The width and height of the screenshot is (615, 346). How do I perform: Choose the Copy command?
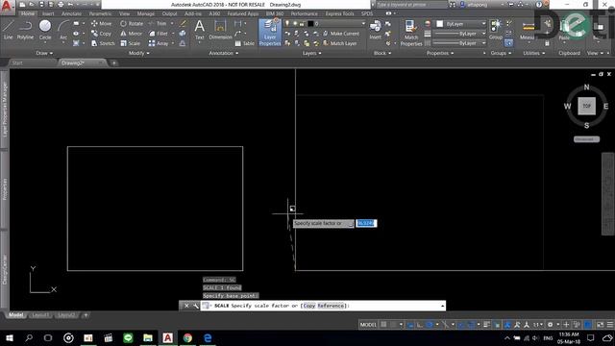(x=102, y=34)
